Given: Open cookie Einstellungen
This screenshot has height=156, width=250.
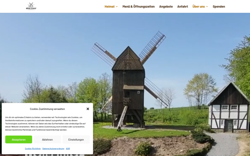Looking at the screenshot, I should click(76, 139).
